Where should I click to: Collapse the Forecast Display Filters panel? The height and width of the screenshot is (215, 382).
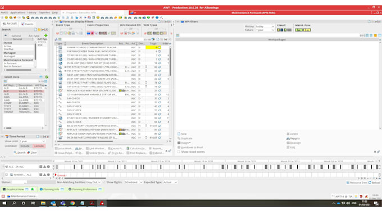pyautogui.click(x=57, y=22)
